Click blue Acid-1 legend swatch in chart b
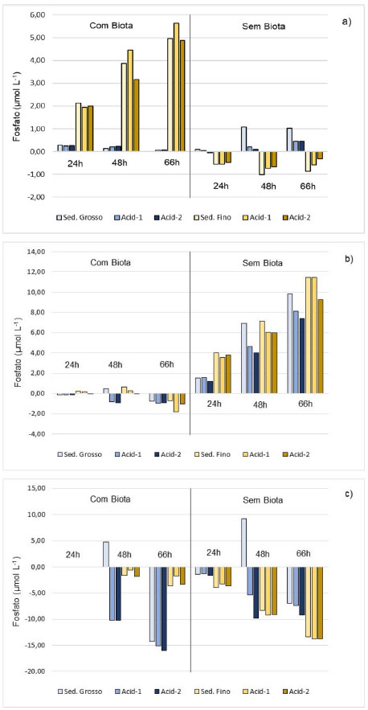Viewport: 368px width, 710px height. (x=108, y=454)
